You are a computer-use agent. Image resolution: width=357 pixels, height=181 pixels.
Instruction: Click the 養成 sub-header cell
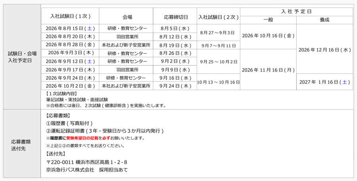coord(324,20)
